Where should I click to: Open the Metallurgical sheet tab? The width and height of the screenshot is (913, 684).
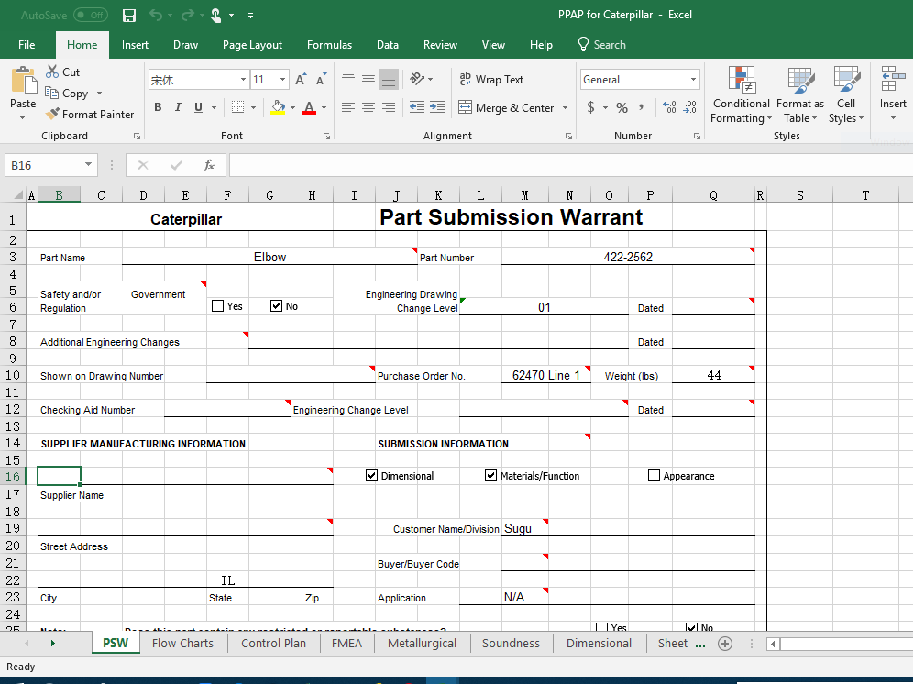click(x=422, y=644)
